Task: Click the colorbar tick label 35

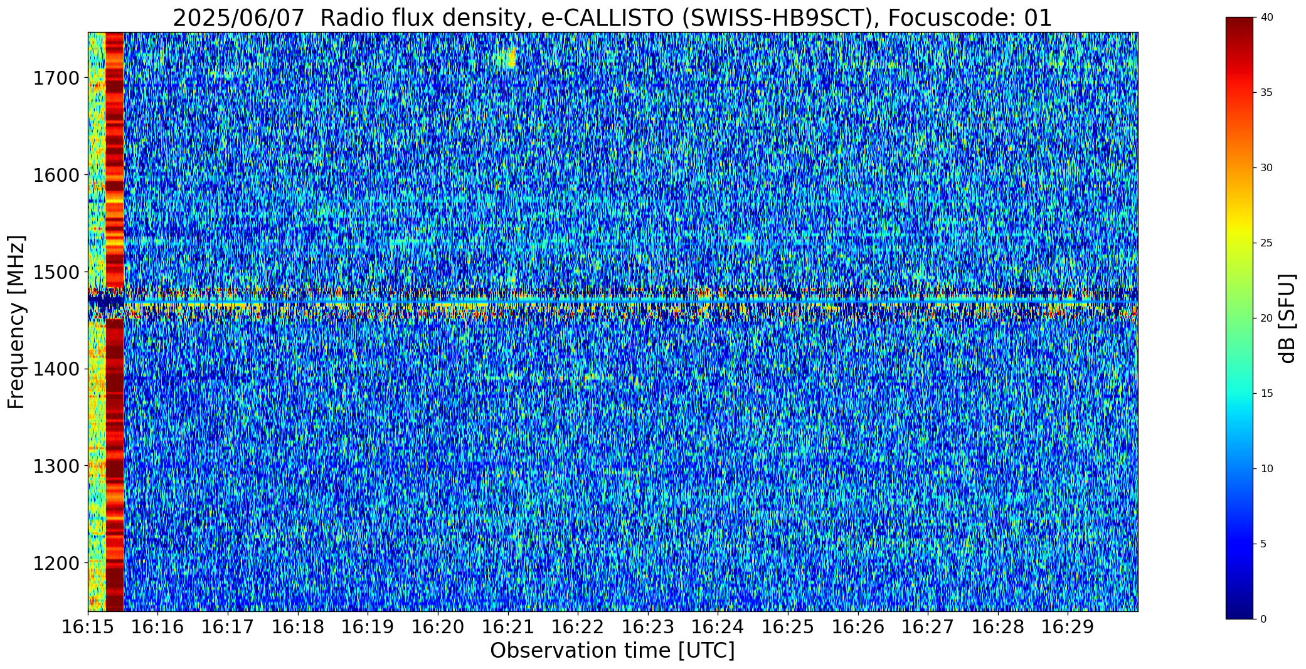Action: point(1266,93)
